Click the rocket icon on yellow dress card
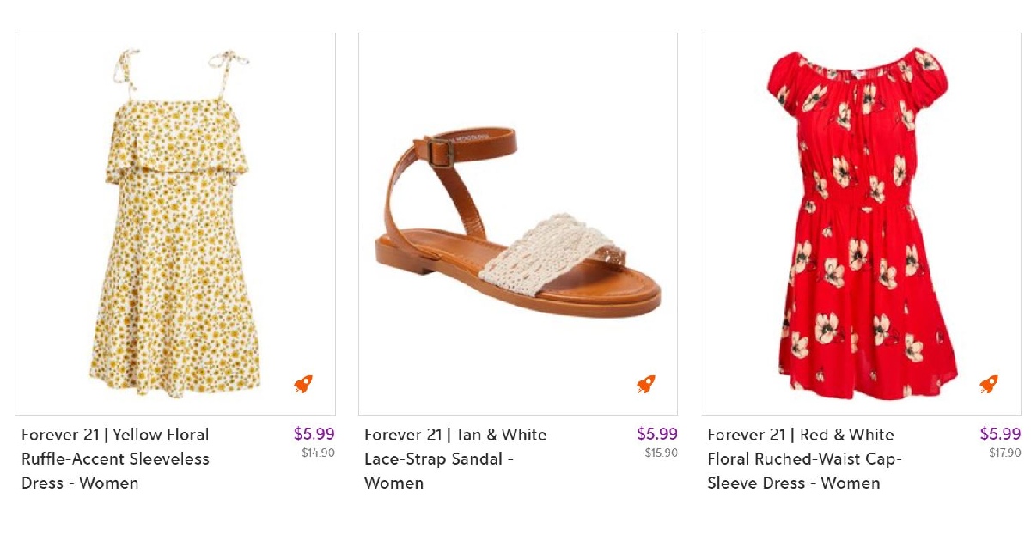Image resolution: width=1031 pixels, height=541 pixels. [303, 384]
